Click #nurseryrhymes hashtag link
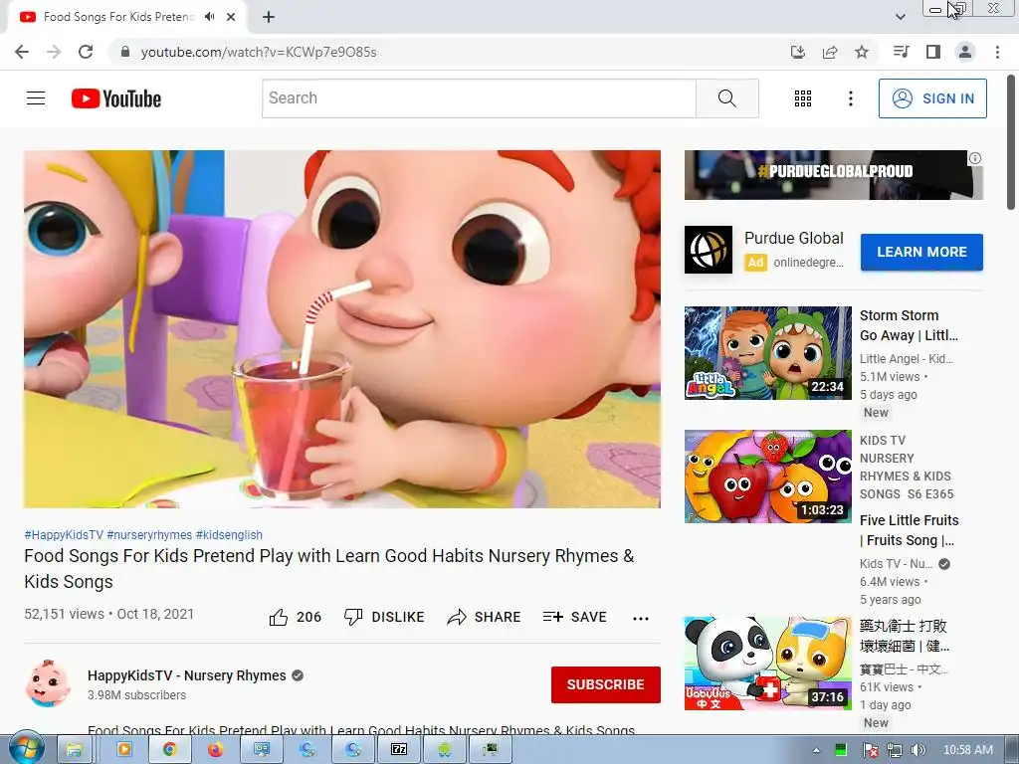 [x=149, y=534]
